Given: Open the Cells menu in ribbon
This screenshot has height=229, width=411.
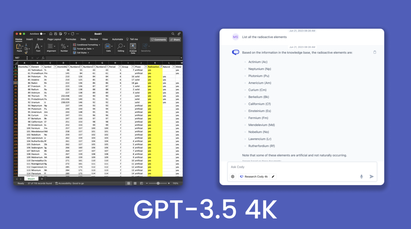Looking at the screenshot, I should (x=107, y=47).
